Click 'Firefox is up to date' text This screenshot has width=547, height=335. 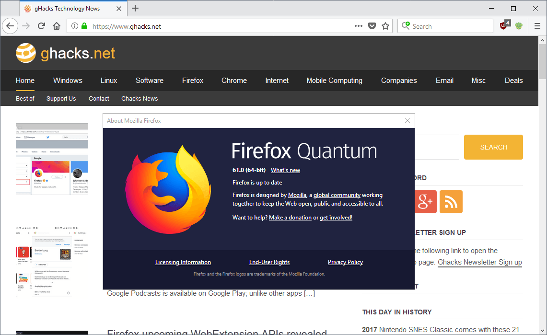click(x=257, y=183)
